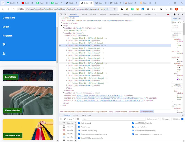The height and width of the screenshot is (142, 185).
Task: Reload the page in the browser
Action: click(13, 9)
